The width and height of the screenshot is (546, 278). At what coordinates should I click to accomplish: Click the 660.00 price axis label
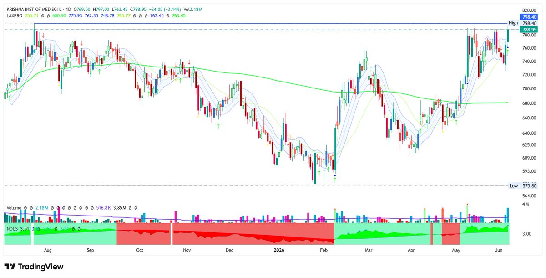coord(530,118)
